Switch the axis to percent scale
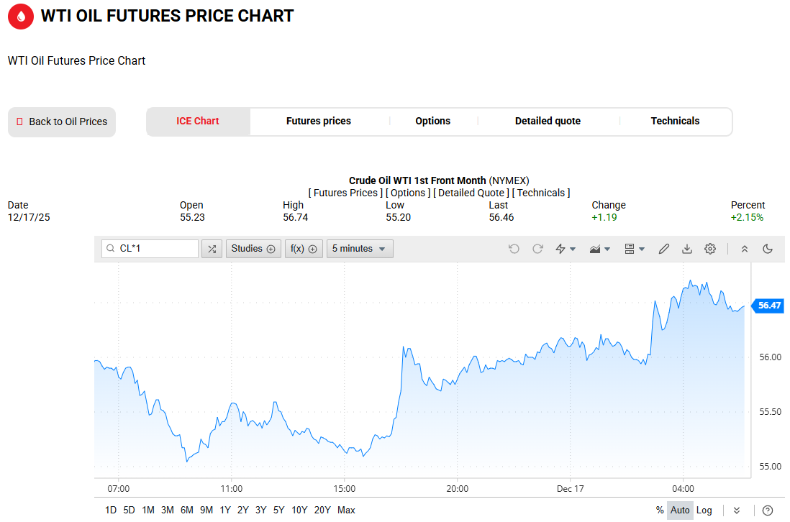This screenshot has height=522, width=790. (660, 510)
